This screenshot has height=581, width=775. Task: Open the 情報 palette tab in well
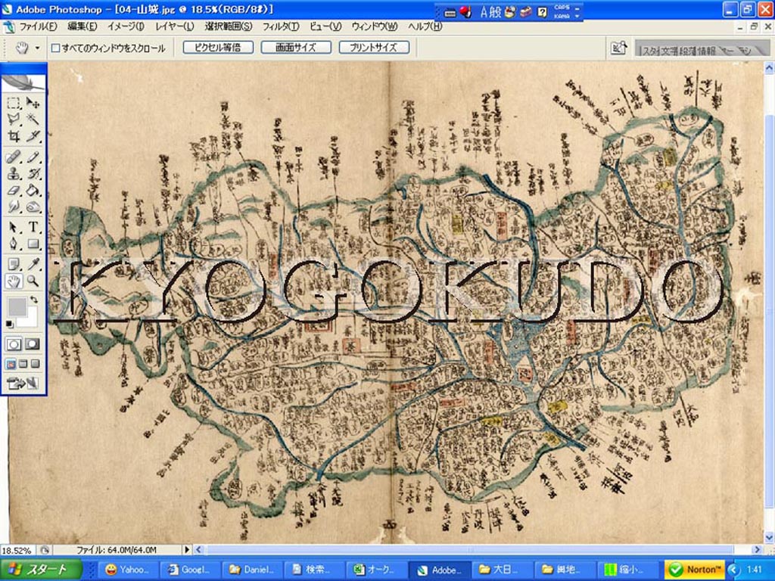(708, 51)
